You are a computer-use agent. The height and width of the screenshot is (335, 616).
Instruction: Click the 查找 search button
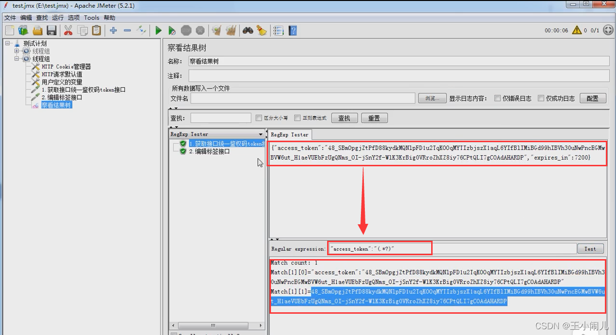click(x=344, y=118)
